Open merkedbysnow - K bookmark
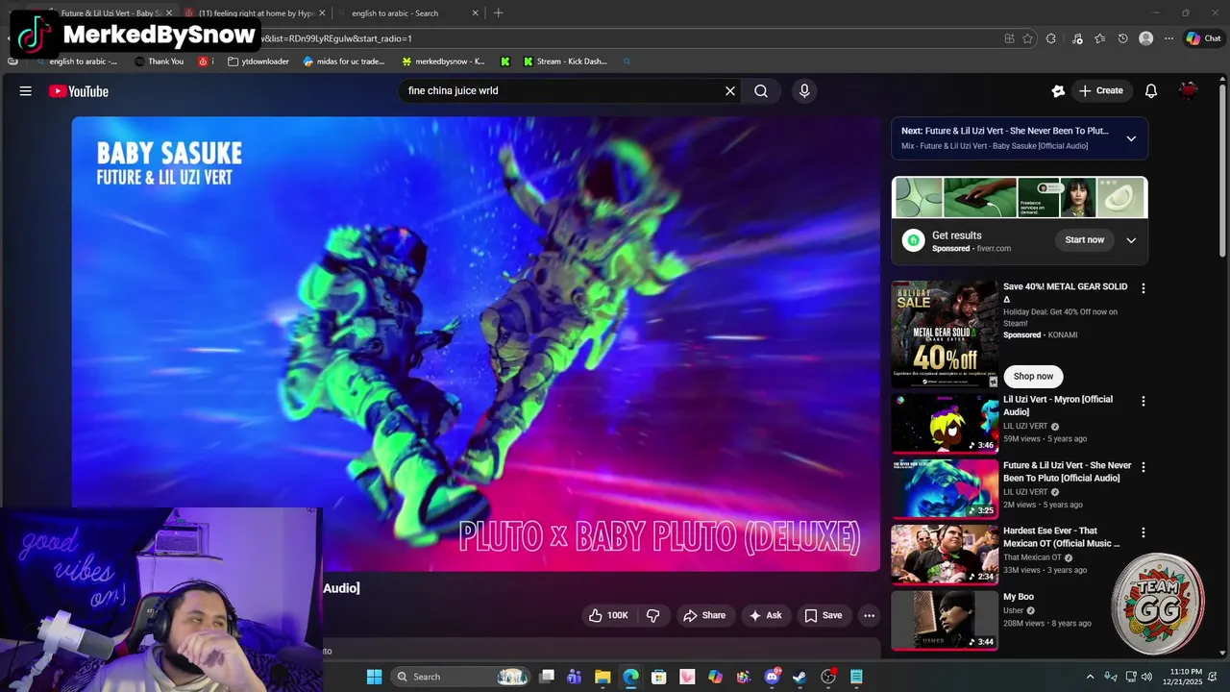Viewport: 1230px width, 692px height. point(443,62)
